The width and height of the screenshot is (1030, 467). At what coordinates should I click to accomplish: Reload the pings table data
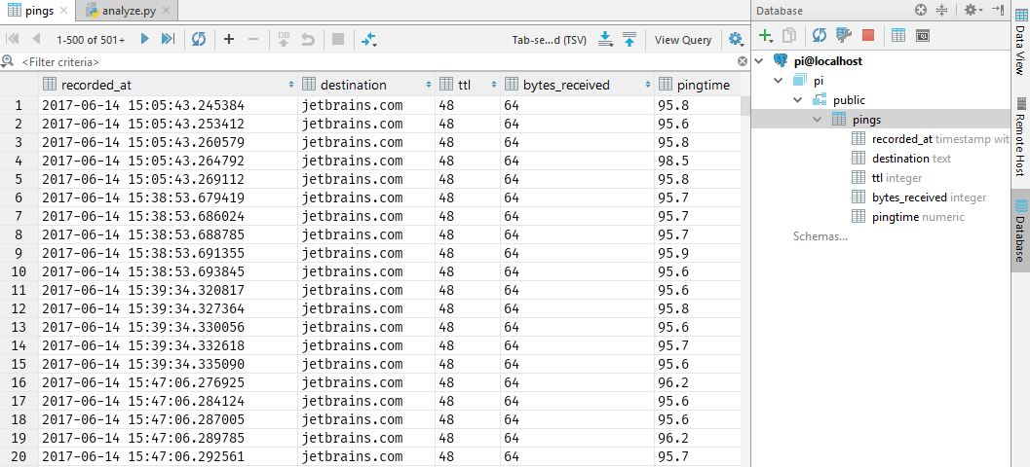[199, 39]
